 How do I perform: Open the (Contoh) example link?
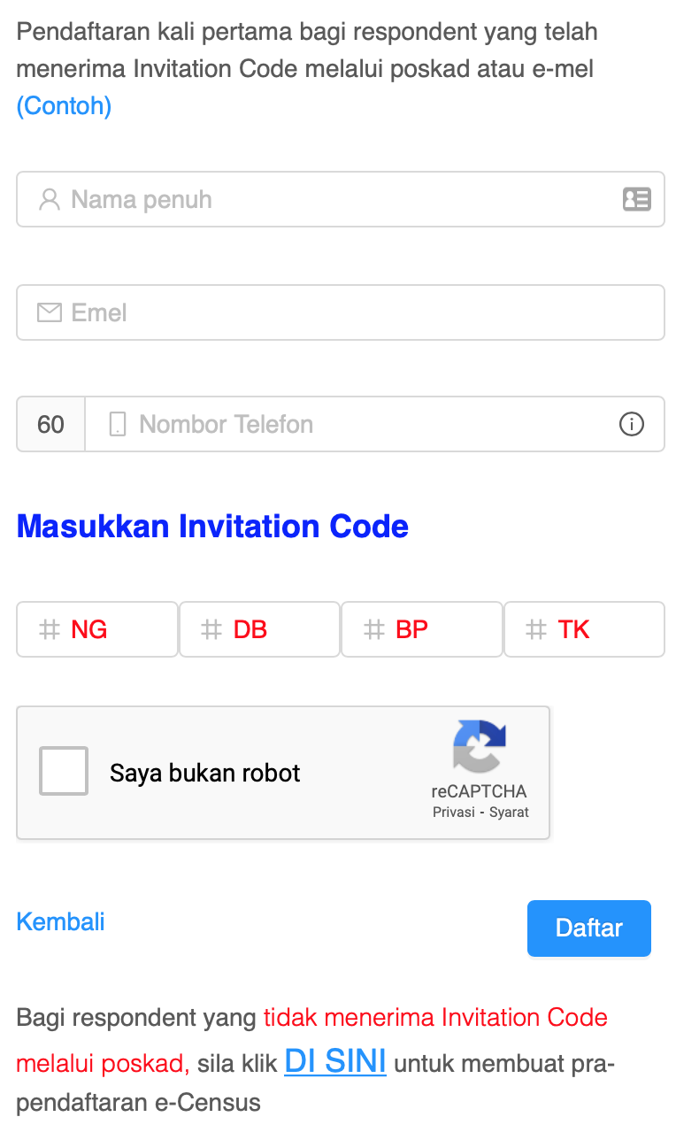[x=64, y=106]
